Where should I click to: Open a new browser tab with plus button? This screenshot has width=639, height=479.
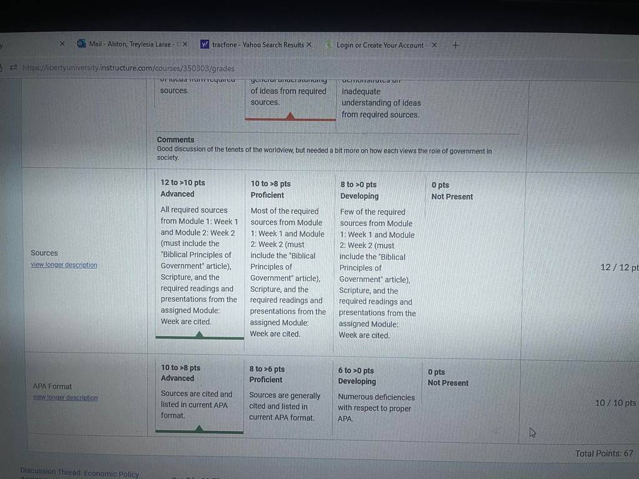click(x=456, y=45)
